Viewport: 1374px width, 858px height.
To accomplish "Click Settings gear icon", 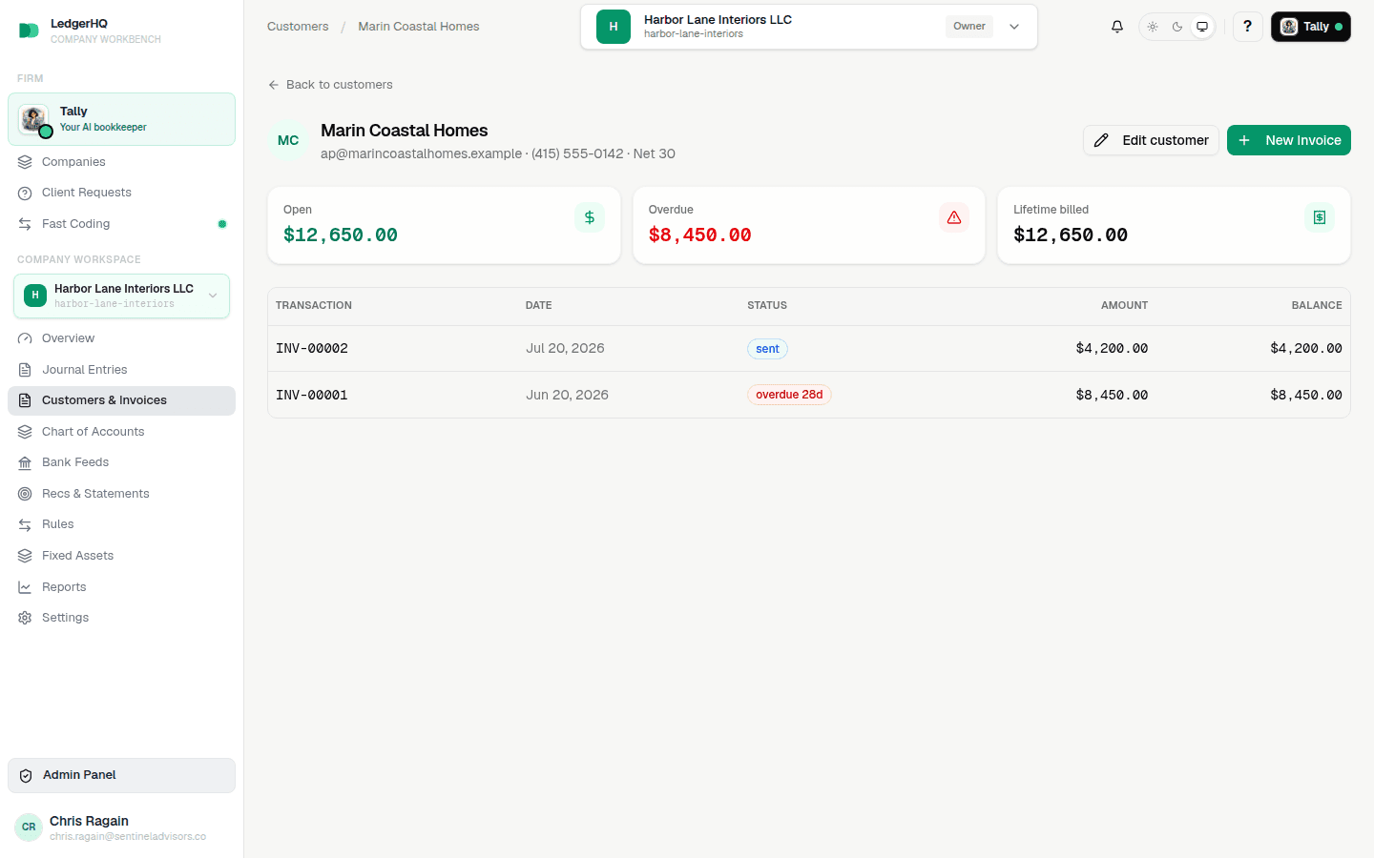I will (25, 618).
